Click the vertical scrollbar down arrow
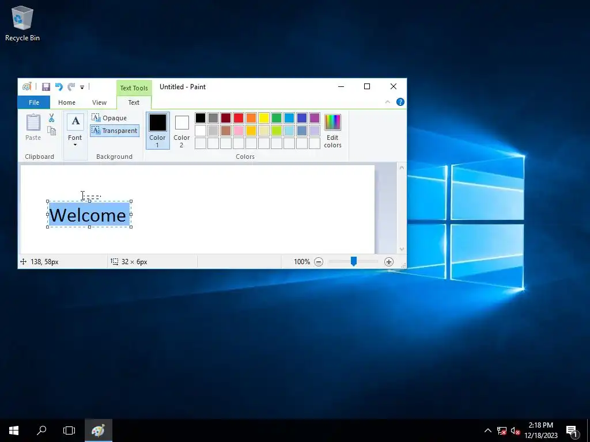 pyautogui.click(x=402, y=249)
